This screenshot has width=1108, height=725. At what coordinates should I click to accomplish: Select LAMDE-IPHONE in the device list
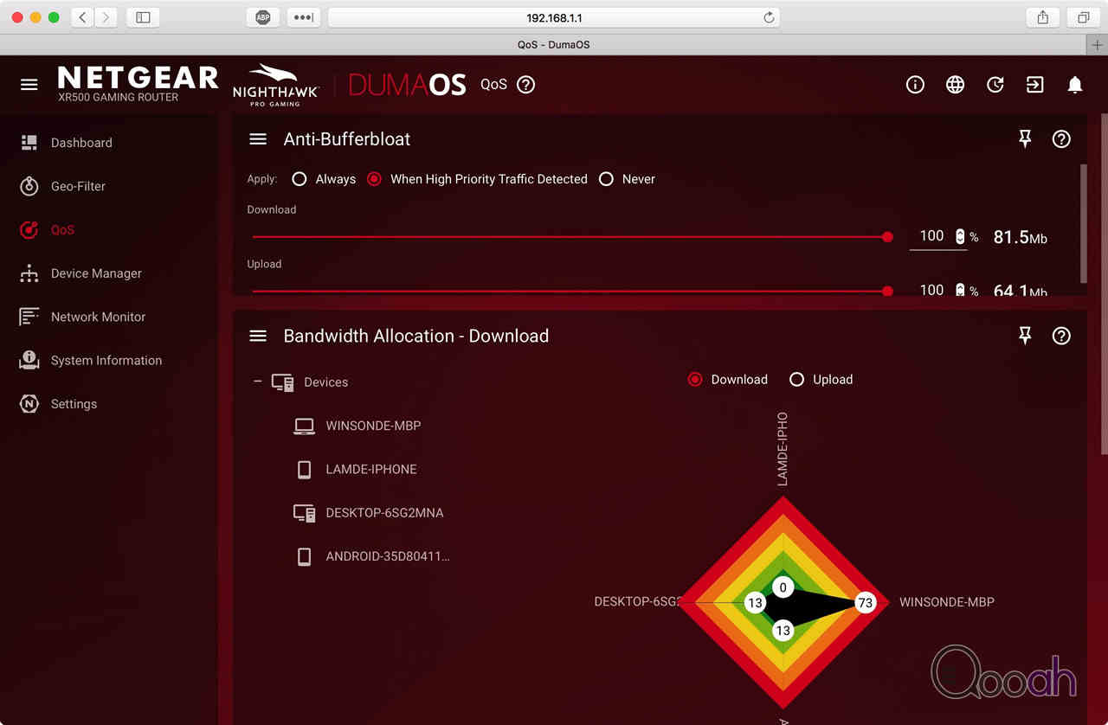point(371,469)
